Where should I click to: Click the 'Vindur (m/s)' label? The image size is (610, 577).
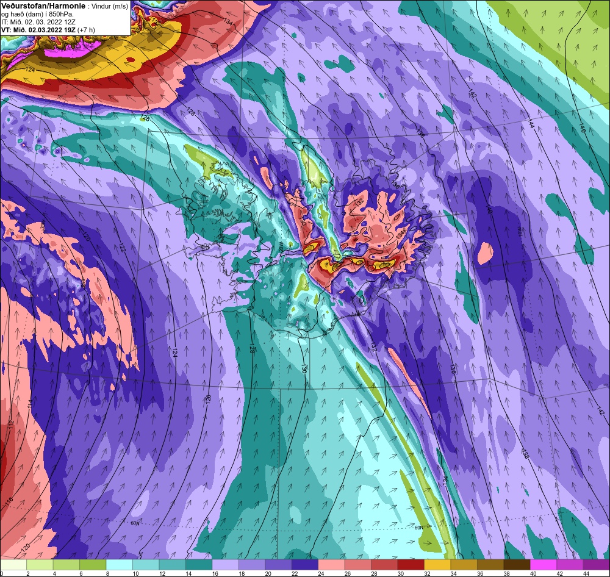pos(110,6)
